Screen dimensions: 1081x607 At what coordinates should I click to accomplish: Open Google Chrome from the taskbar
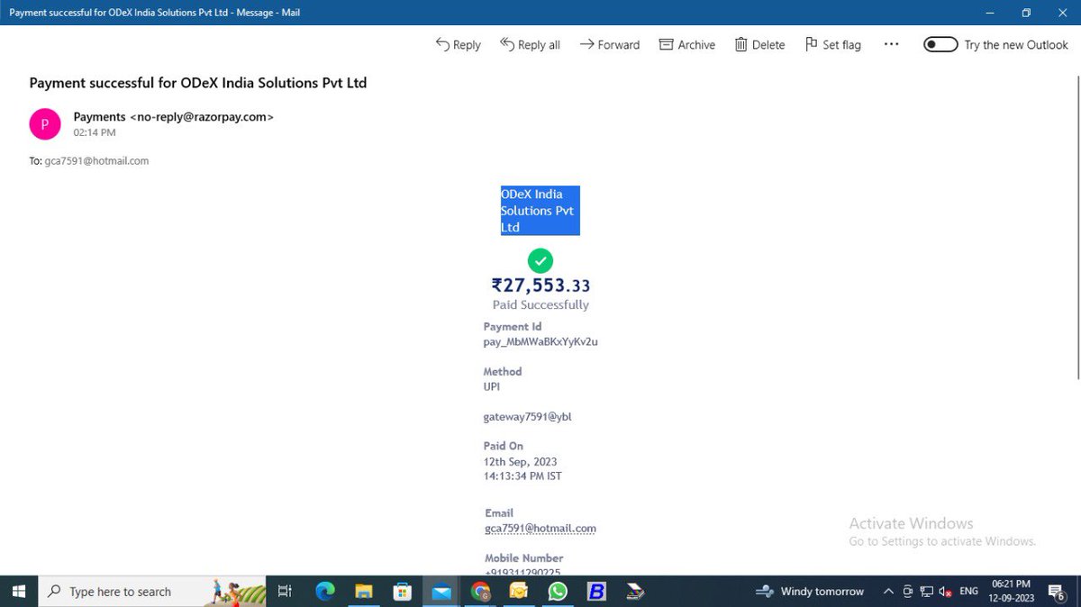point(480,592)
